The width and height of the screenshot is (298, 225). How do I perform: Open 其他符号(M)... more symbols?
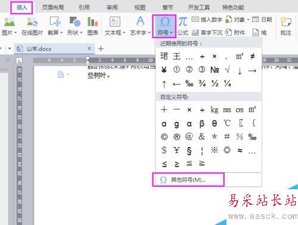click(188, 180)
